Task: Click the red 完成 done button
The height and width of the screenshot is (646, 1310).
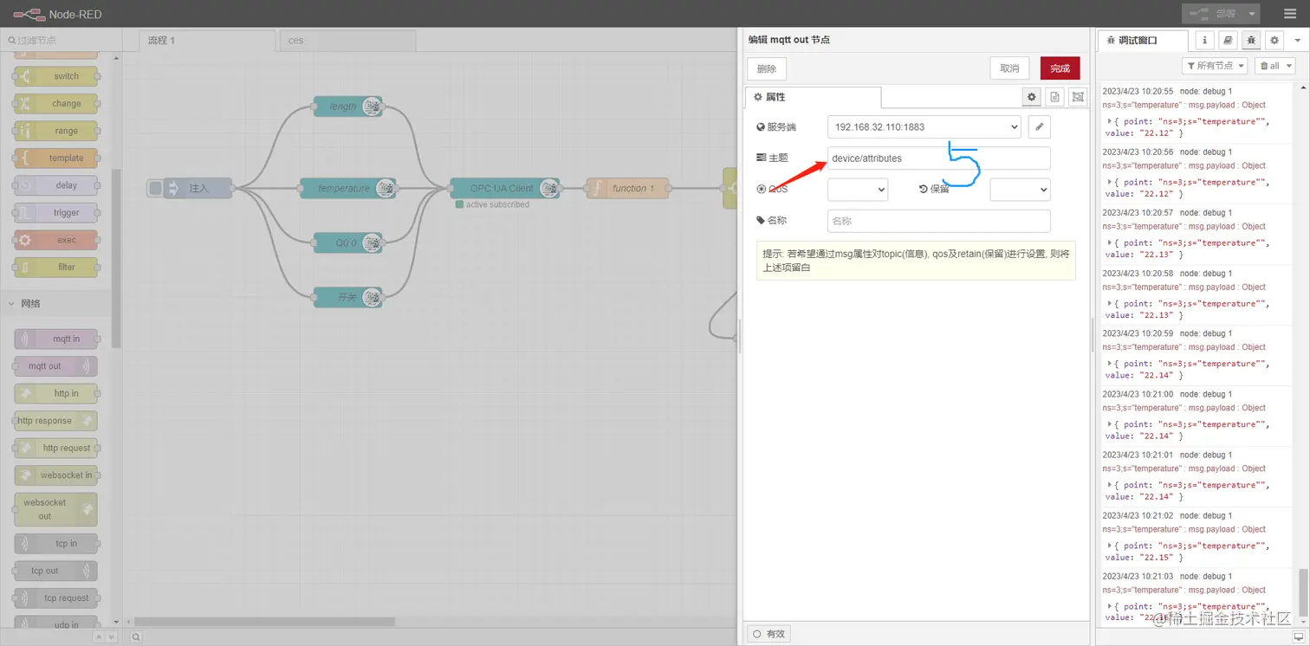Action: tap(1060, 68)
